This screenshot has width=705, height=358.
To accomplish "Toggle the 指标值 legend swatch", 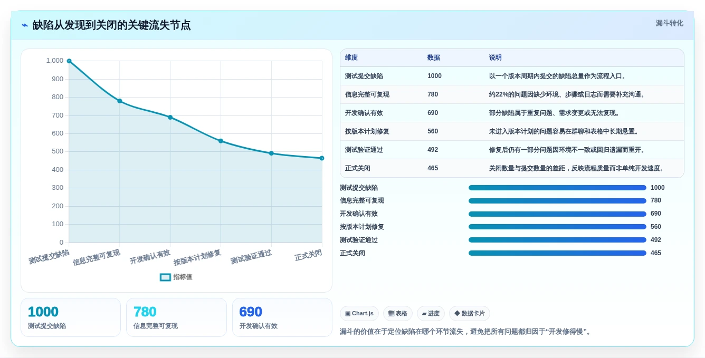I will coord(165,277).
